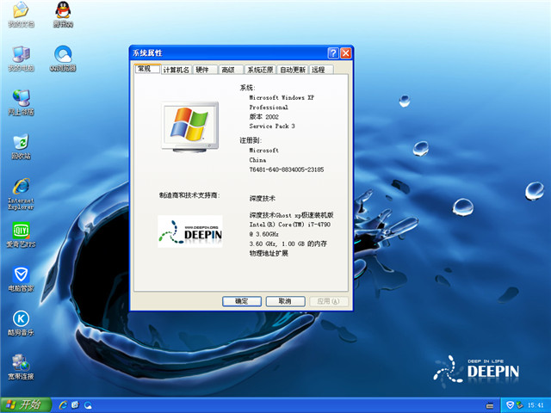Open the 开始 Start menu
This screenshot has height=413, width=551.
(24, 404)
